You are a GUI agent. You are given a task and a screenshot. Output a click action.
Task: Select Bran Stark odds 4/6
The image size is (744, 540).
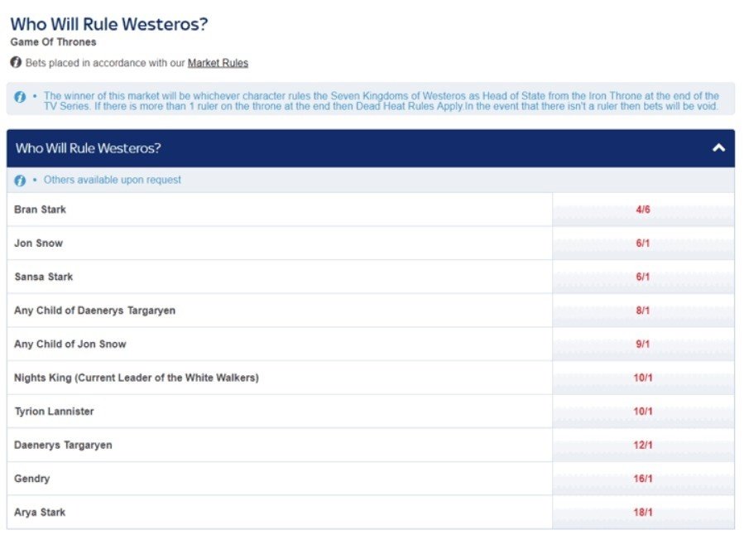click(643, 210)
